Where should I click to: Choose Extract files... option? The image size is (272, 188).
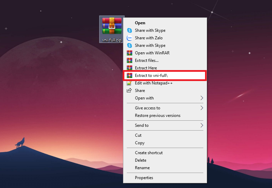[x=165, y=61]
